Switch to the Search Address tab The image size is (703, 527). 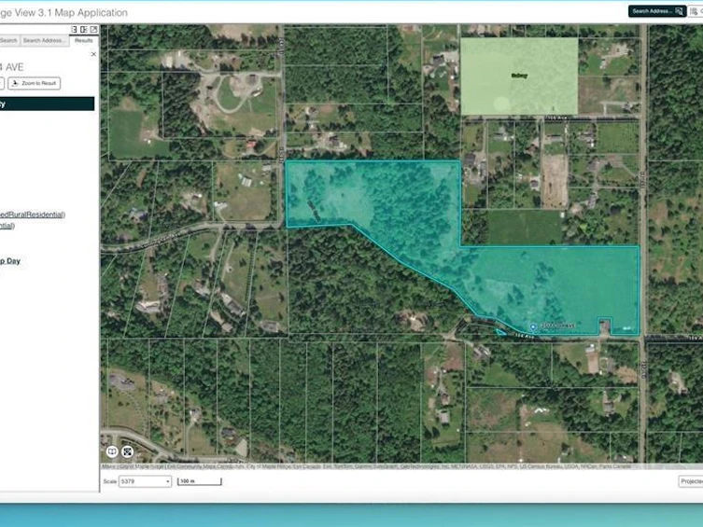tap(45, 41)
